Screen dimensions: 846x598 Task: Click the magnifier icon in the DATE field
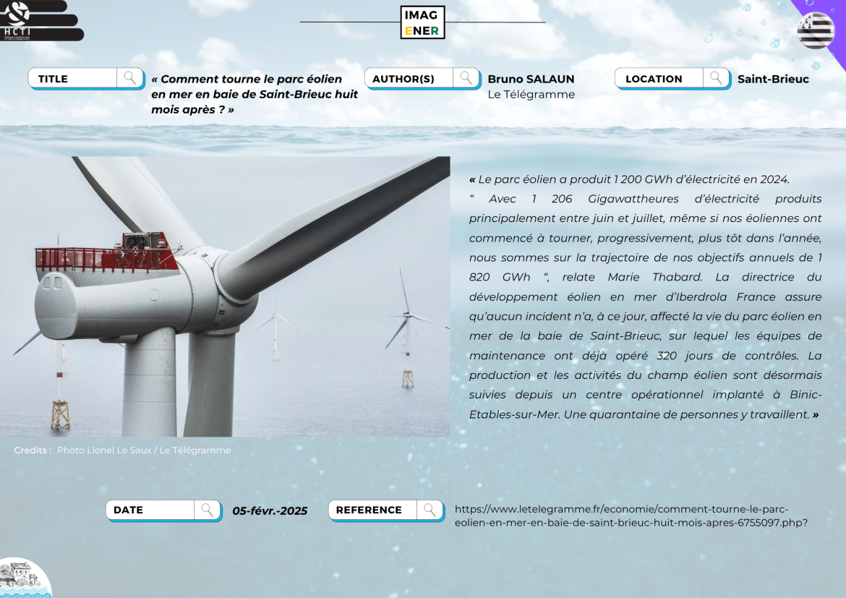(208, 510)
